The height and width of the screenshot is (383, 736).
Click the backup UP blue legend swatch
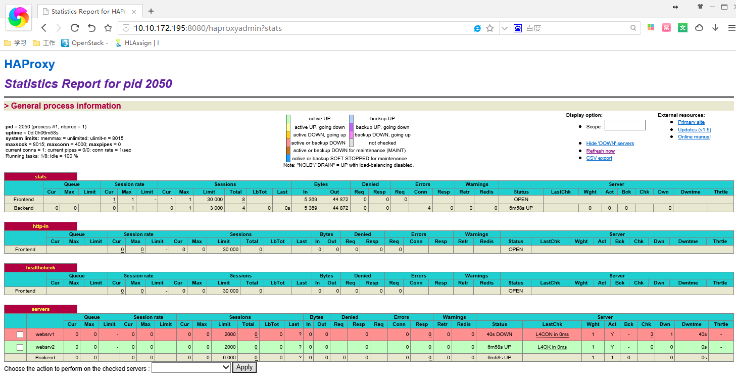351,119
